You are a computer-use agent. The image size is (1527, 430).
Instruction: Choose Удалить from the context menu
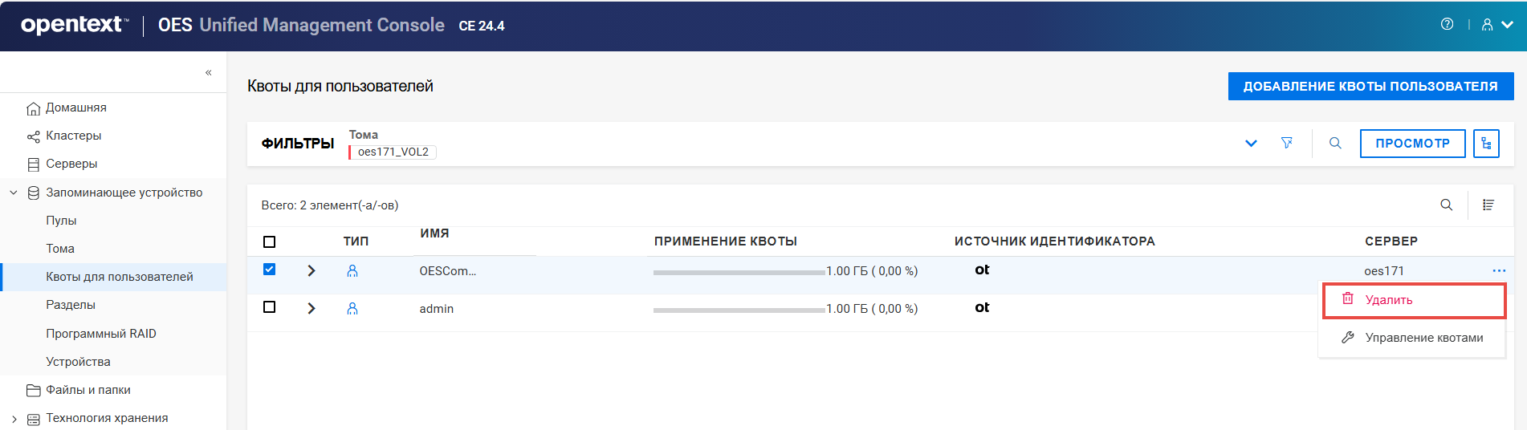(x=1388, y=300)
